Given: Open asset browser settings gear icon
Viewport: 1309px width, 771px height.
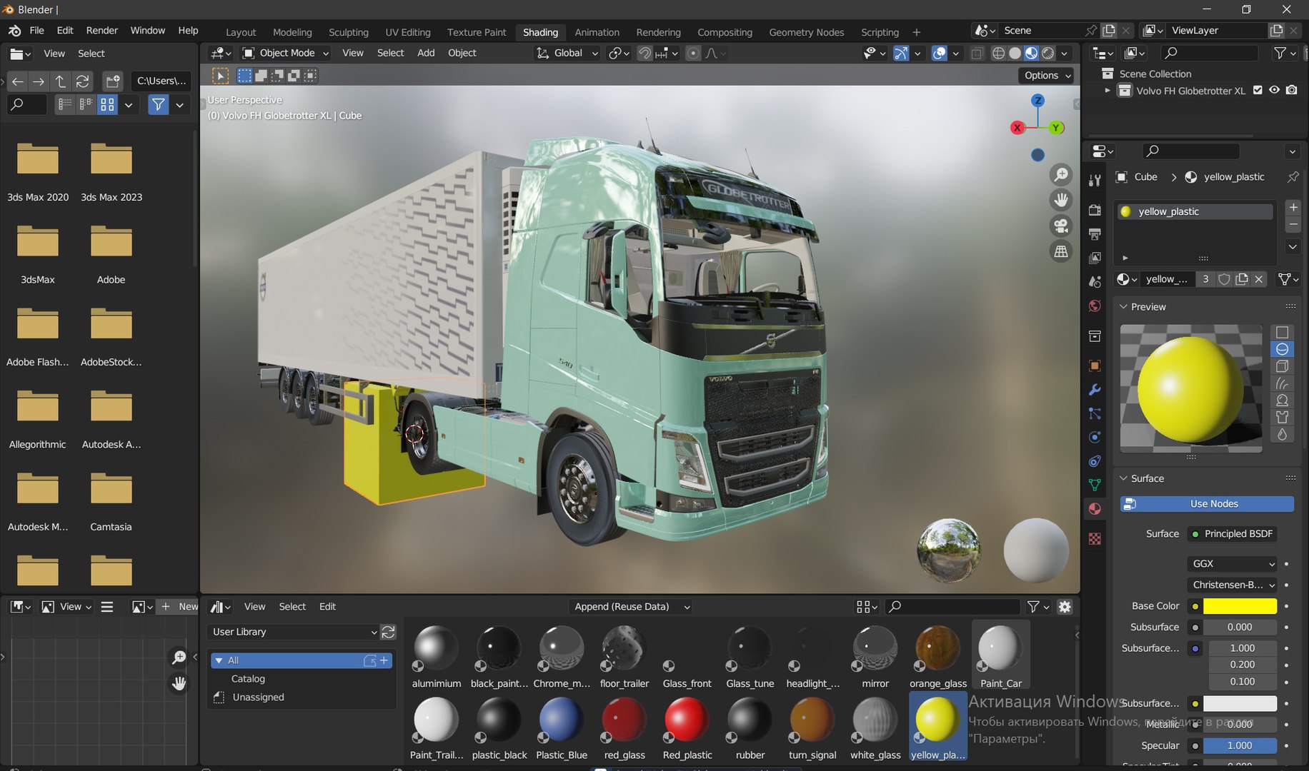Looking at the screenshot, I should pos(1065,607).
